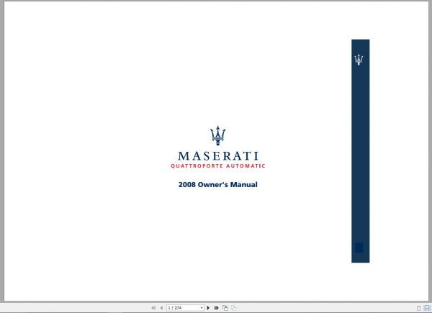Image resolution: width=432 pixels, height=313 pixels.
Task: Click the QUATTROPORTE AUTOMATIC subtitle
Action: [218, 166]
